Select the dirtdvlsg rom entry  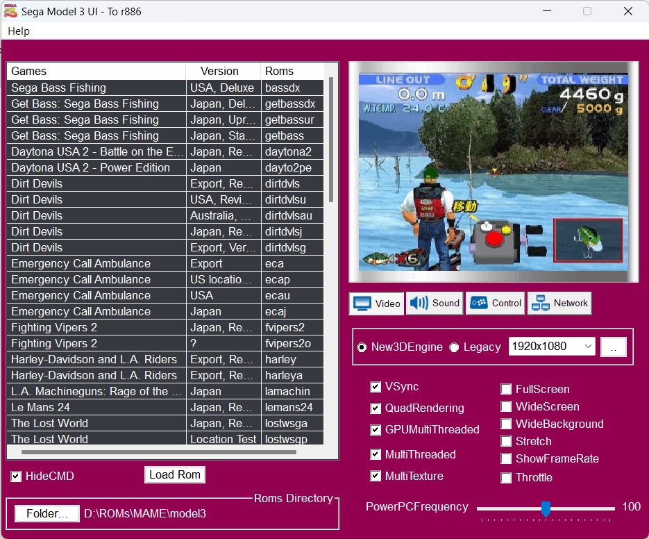click(x=165, y=248)
